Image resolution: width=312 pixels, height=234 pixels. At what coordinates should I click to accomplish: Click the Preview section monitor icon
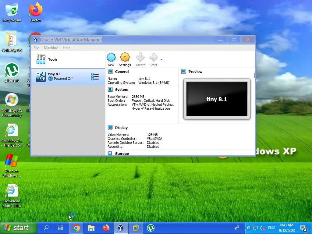tap(184, 72)
